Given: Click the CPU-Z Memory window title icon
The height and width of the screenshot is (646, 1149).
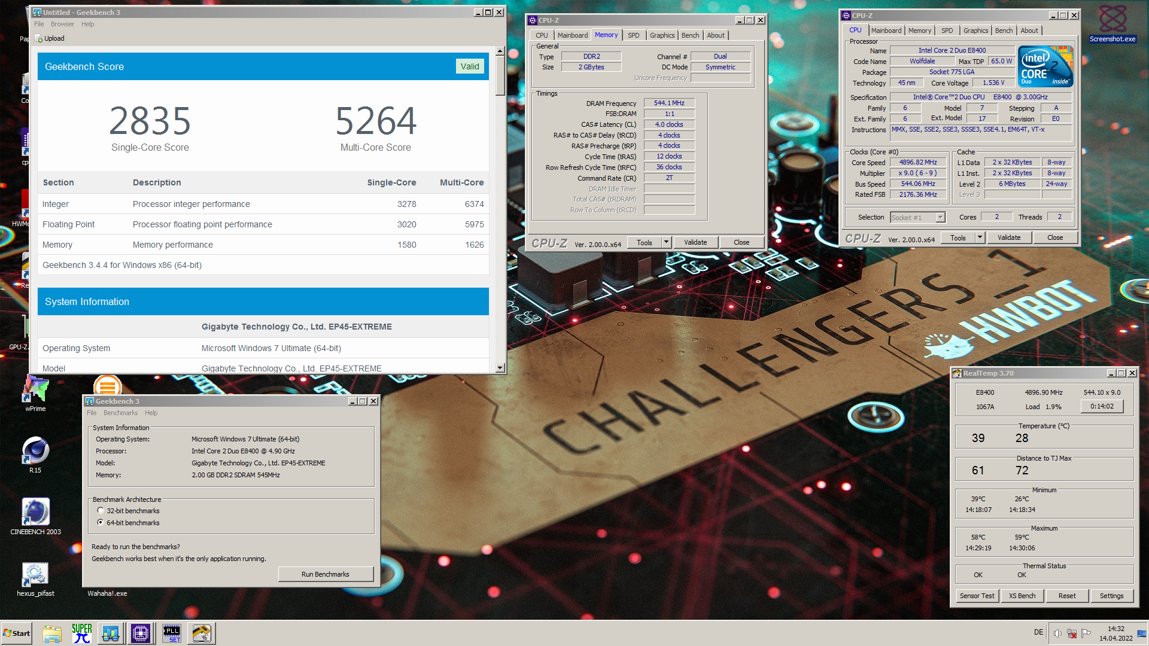Looking at the screenshot, I should (532, 20).
